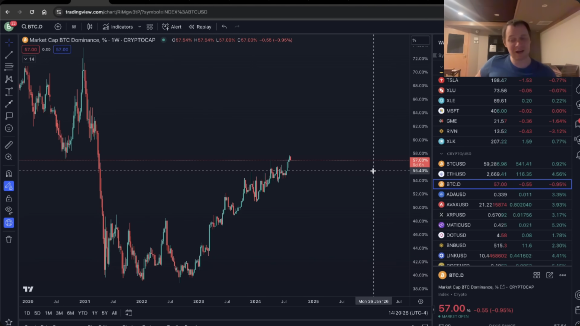Collapse the CRYPTO/USD watchlist section
580x326 pixels.
click(441, 154)
